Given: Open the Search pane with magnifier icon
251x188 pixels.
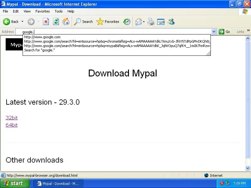Looking at the screenshot, I should [x=83, y=22].
